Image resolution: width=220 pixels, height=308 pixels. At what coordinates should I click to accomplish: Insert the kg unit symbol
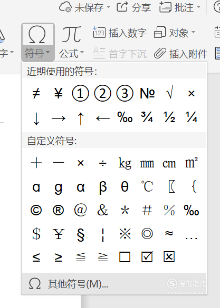pyautogui.click(x=125, y=163)
